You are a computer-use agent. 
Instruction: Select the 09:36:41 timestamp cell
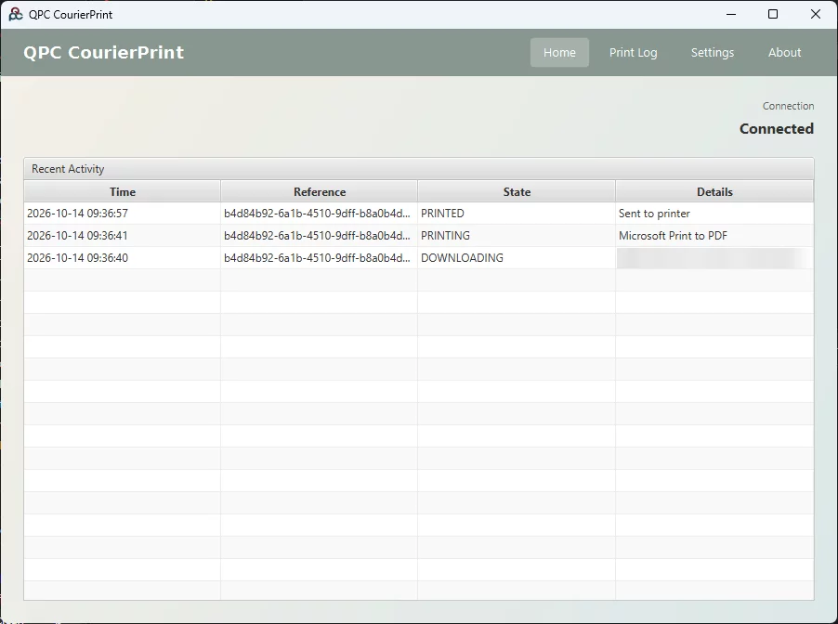(123, 236)
